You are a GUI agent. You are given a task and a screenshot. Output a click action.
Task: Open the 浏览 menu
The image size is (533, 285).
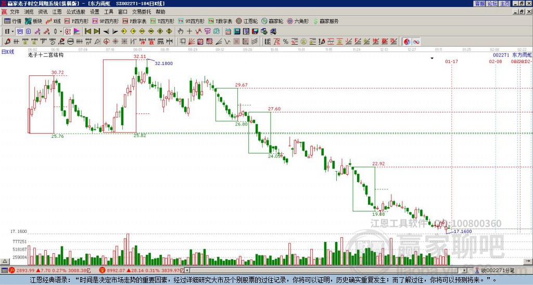click(29, 12)
